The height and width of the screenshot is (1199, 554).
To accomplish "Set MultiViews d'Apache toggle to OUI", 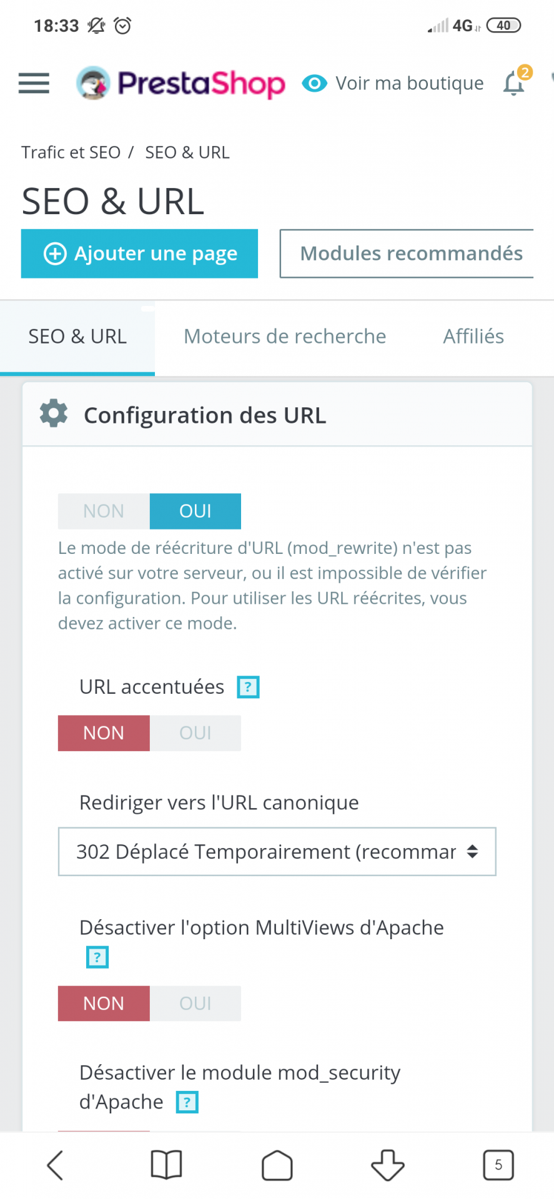I will [195, 1003].
